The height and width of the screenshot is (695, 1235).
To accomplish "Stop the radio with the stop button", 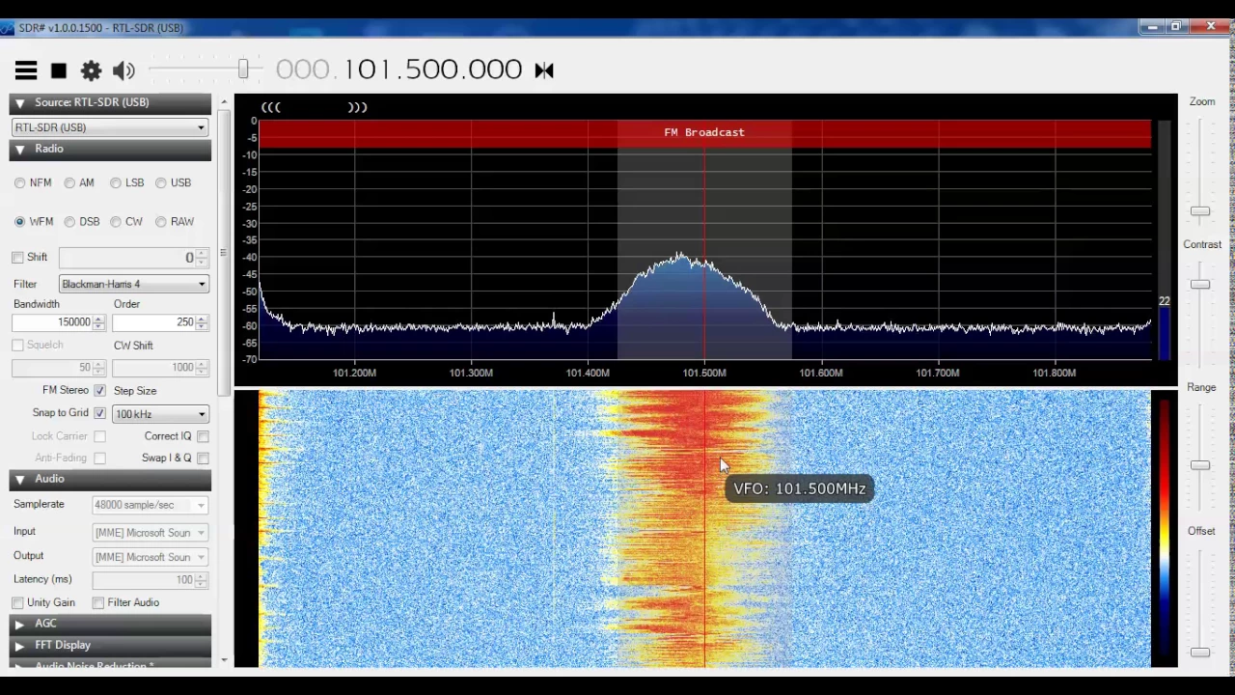I will [59, 70].
